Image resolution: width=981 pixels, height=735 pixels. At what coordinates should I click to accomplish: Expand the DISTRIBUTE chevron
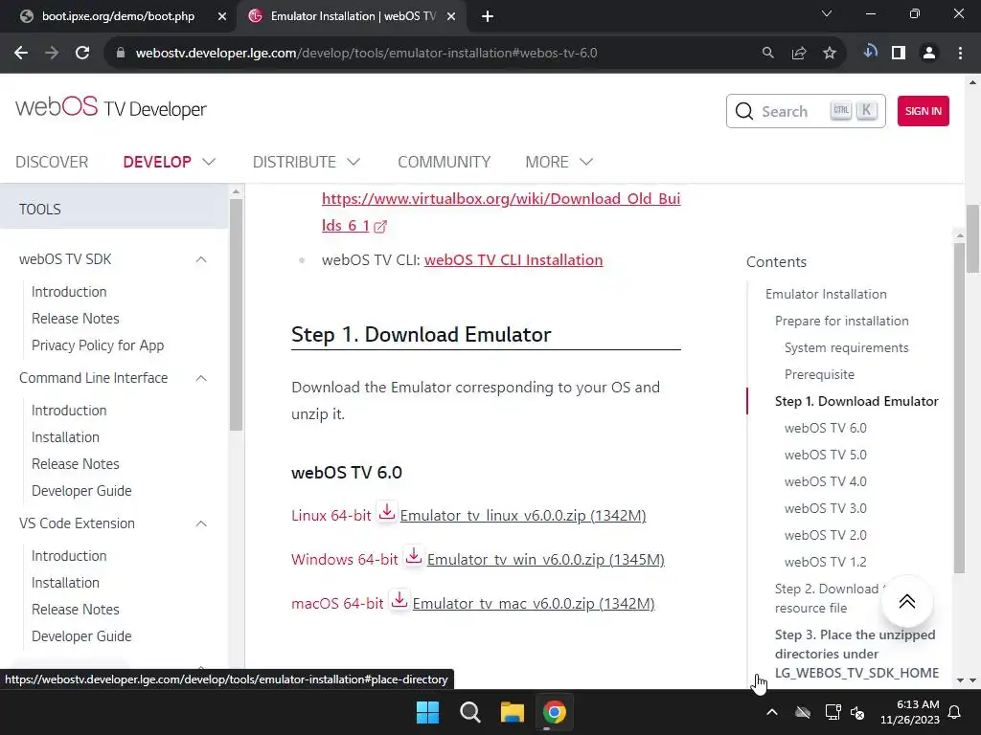pos(354,162)
